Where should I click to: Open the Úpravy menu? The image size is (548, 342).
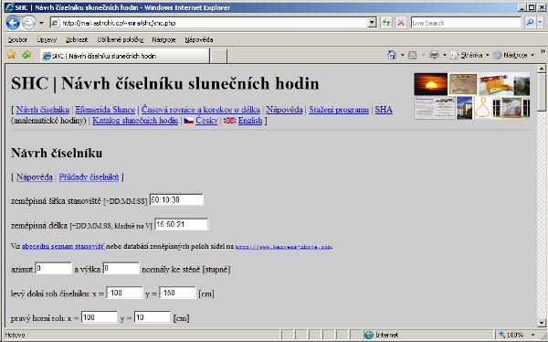pyautogui.click(x=47, y=40)
